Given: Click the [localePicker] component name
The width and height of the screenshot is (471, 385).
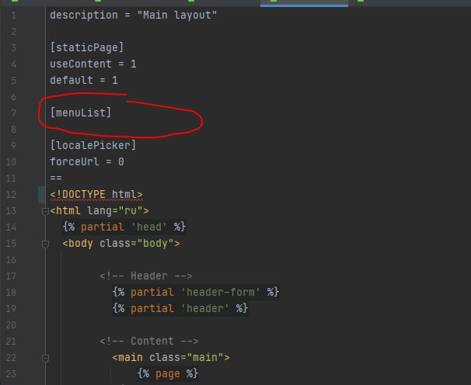Looking at the screenshot, I should [x=93, y=145].
